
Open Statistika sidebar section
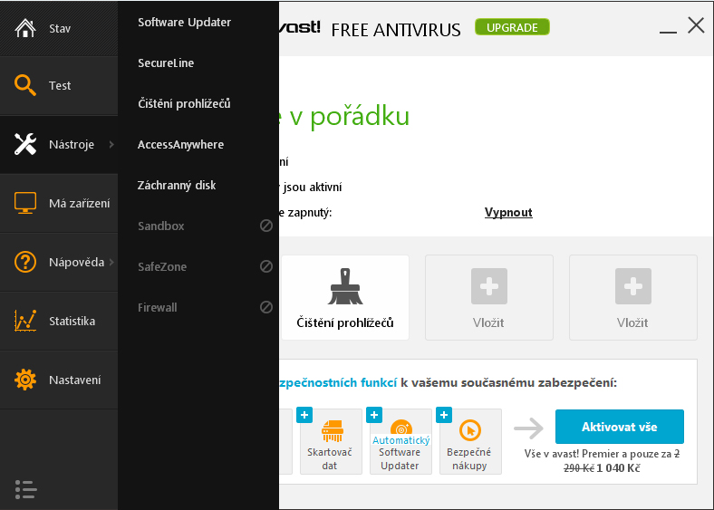click(59, 321)
